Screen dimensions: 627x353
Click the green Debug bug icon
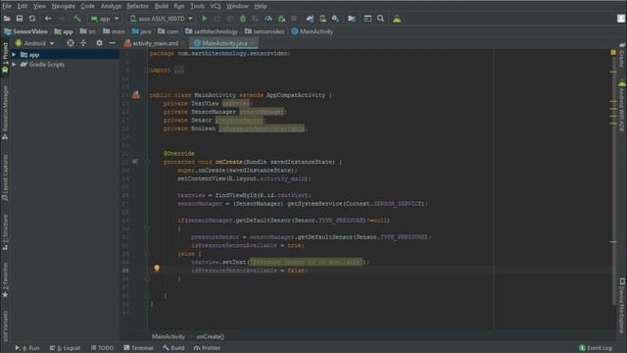[243, 19]
